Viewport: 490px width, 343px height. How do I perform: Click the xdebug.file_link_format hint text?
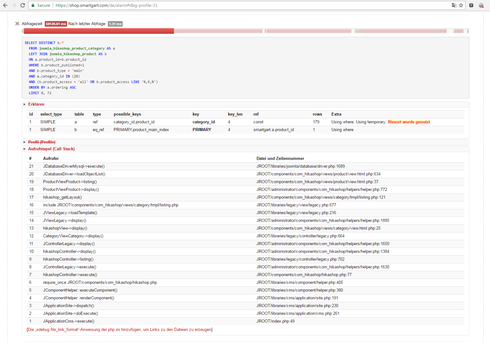pyautogui.click(x=119, y=330)
